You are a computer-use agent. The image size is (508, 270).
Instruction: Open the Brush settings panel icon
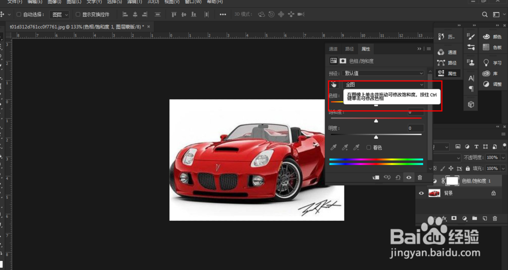[471, 37]
